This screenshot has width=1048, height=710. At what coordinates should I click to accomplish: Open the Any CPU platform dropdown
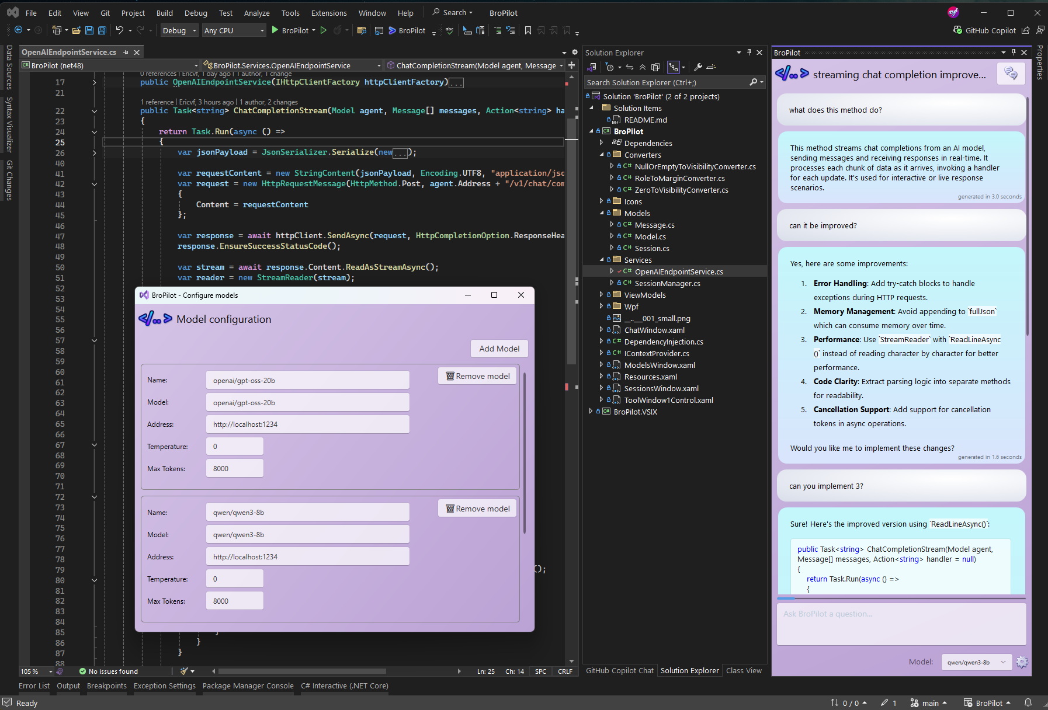click(x=234, y=30)
